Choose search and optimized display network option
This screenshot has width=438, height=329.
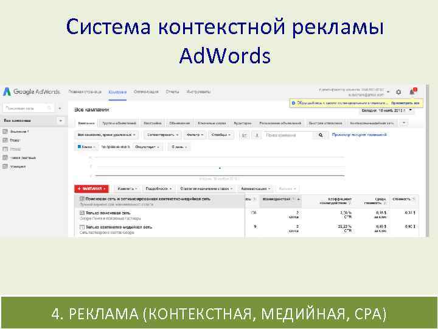pyautogui.click(x=160, y=202)
